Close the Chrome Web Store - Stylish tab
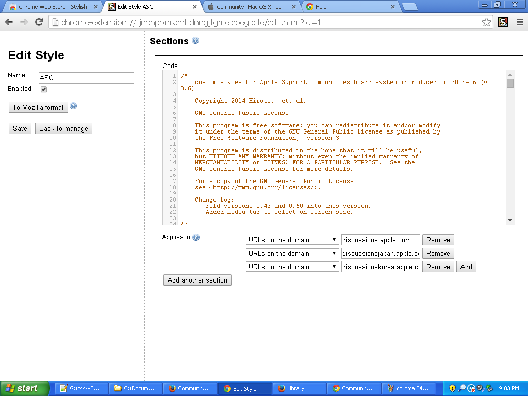The image size is (528, 396). [95, 7]
